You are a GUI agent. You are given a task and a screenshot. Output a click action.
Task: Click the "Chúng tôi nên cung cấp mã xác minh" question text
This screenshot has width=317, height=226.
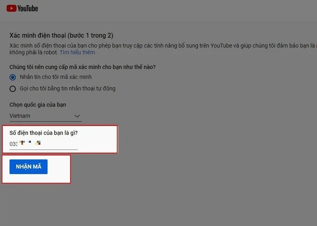83,67
